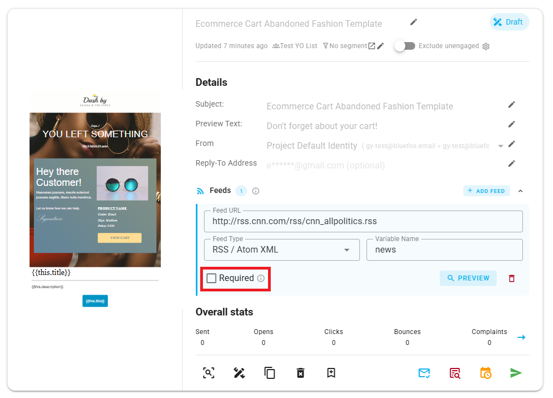Click the Opens stat label
Screen dimensions: 553x398
click(264, 332)
